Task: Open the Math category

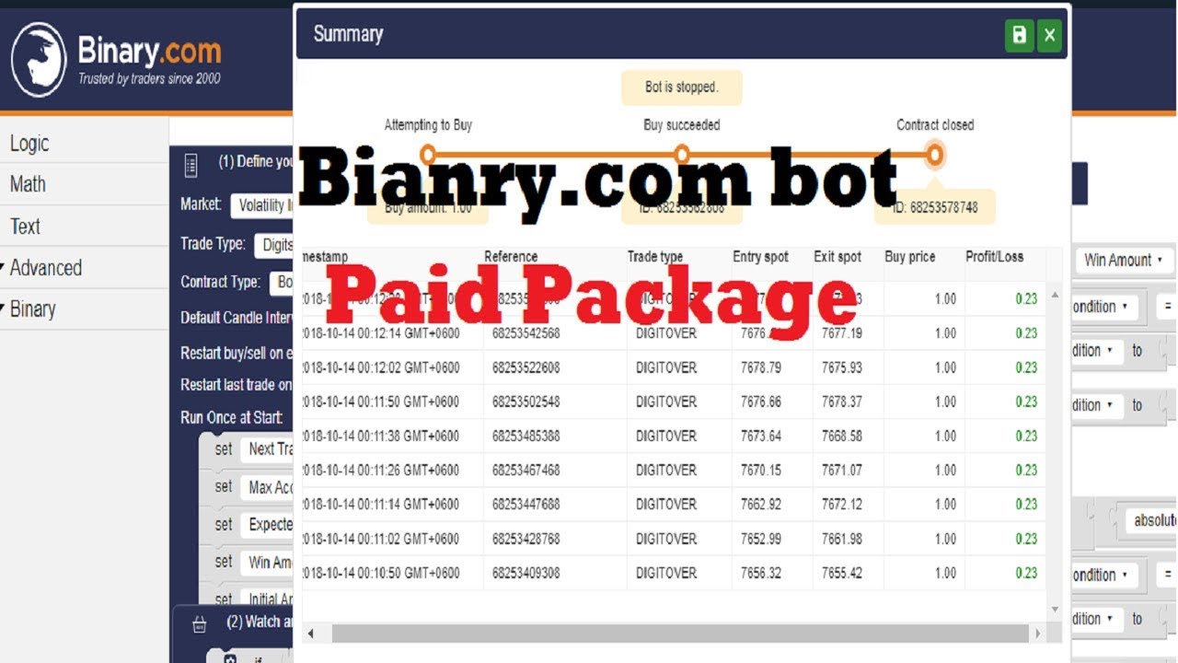Action: (28, 184)
